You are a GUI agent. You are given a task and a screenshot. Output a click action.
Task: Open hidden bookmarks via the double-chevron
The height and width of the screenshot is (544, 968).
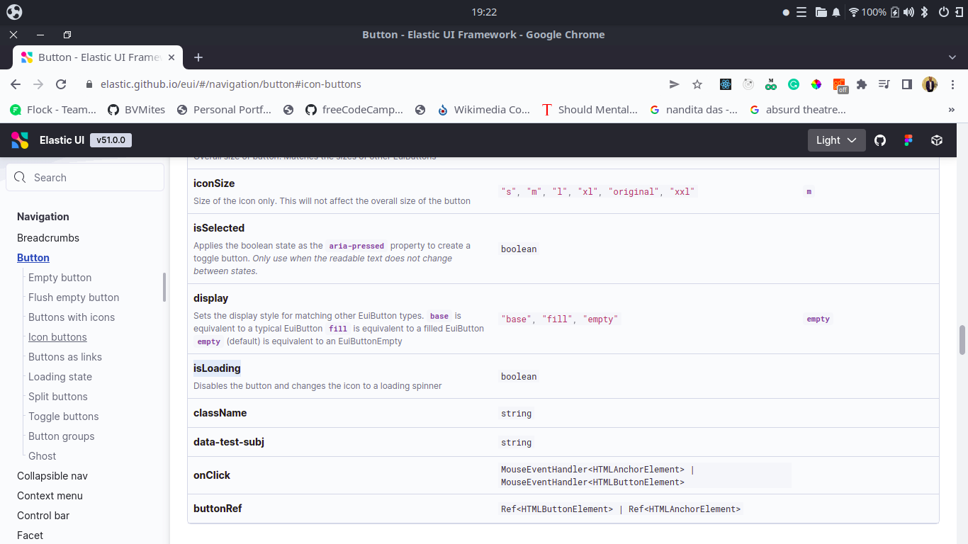[952, 109]
